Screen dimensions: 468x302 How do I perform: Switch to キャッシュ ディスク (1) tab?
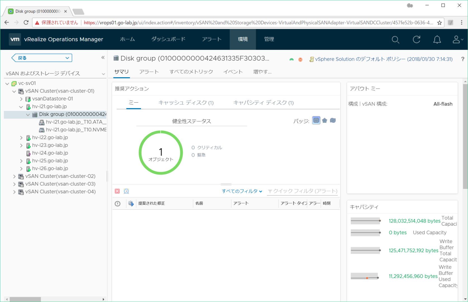click(186, 103)
